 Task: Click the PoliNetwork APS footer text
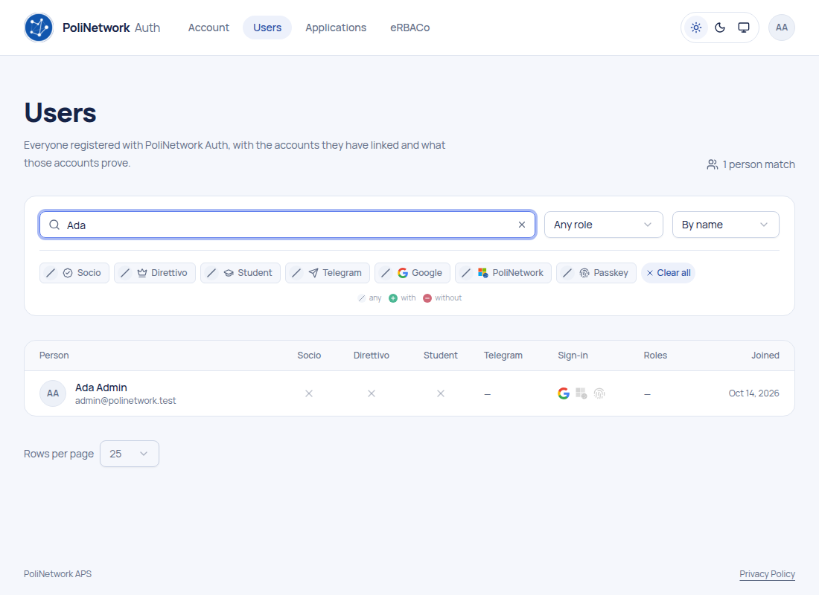pyautogui.click(x=57, y=574)
